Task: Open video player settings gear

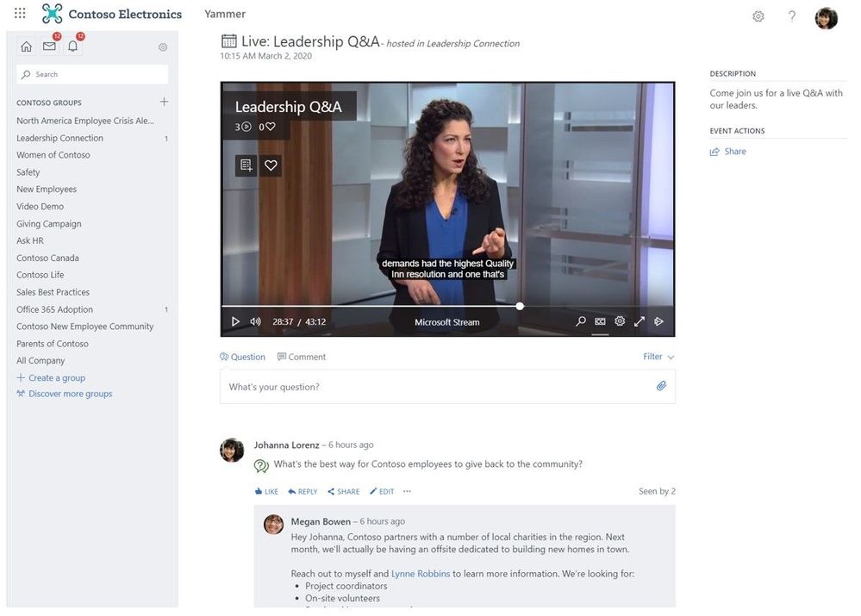Action: [620, 321]
